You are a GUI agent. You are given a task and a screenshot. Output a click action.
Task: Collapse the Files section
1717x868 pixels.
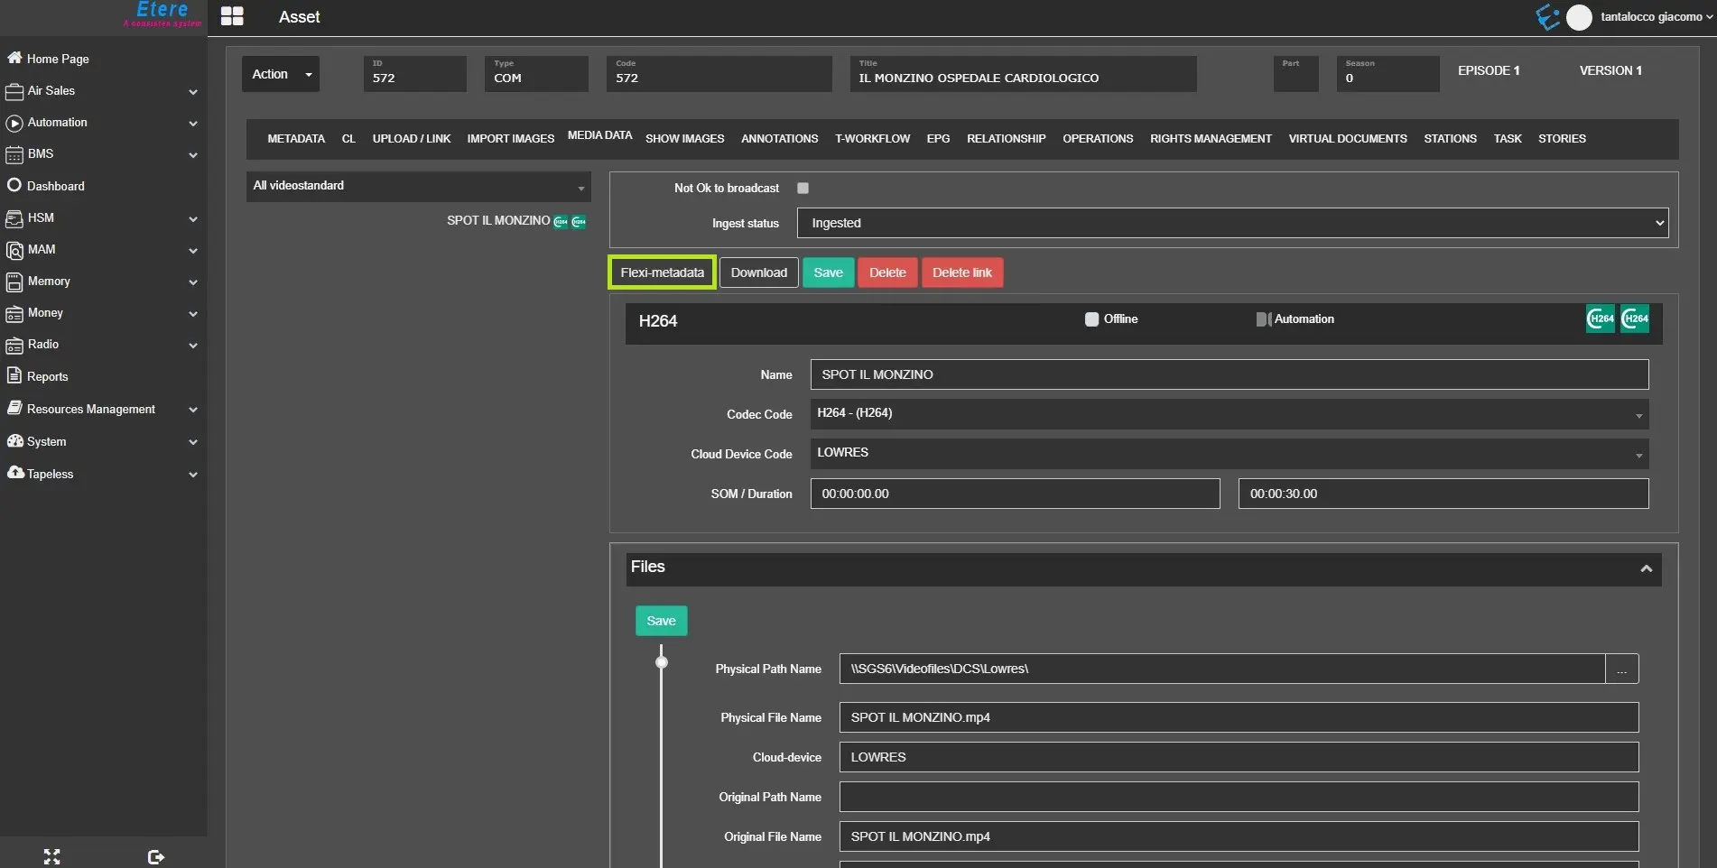[1646, 568]
